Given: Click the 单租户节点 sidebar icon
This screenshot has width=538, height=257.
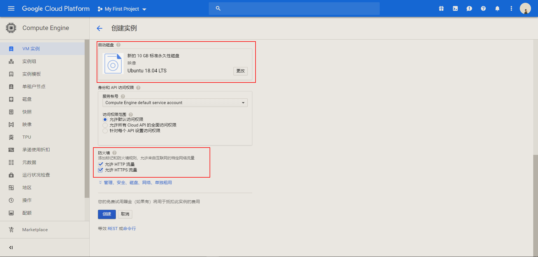Looking at the screenshot, I should pyautogui.click(x=11, y=87).
